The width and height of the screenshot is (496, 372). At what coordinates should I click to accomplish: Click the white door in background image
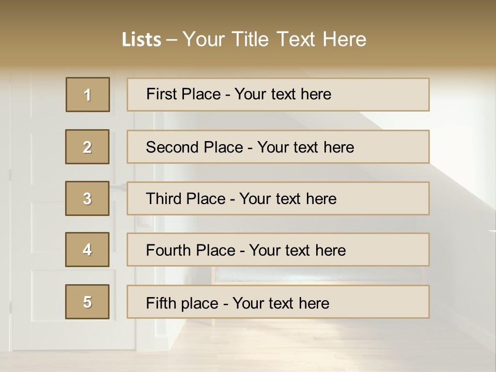tap(36, 207)
